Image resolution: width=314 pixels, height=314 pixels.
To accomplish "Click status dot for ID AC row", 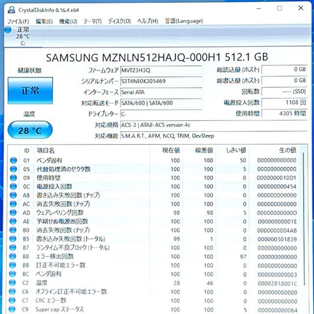I will 13,204.
